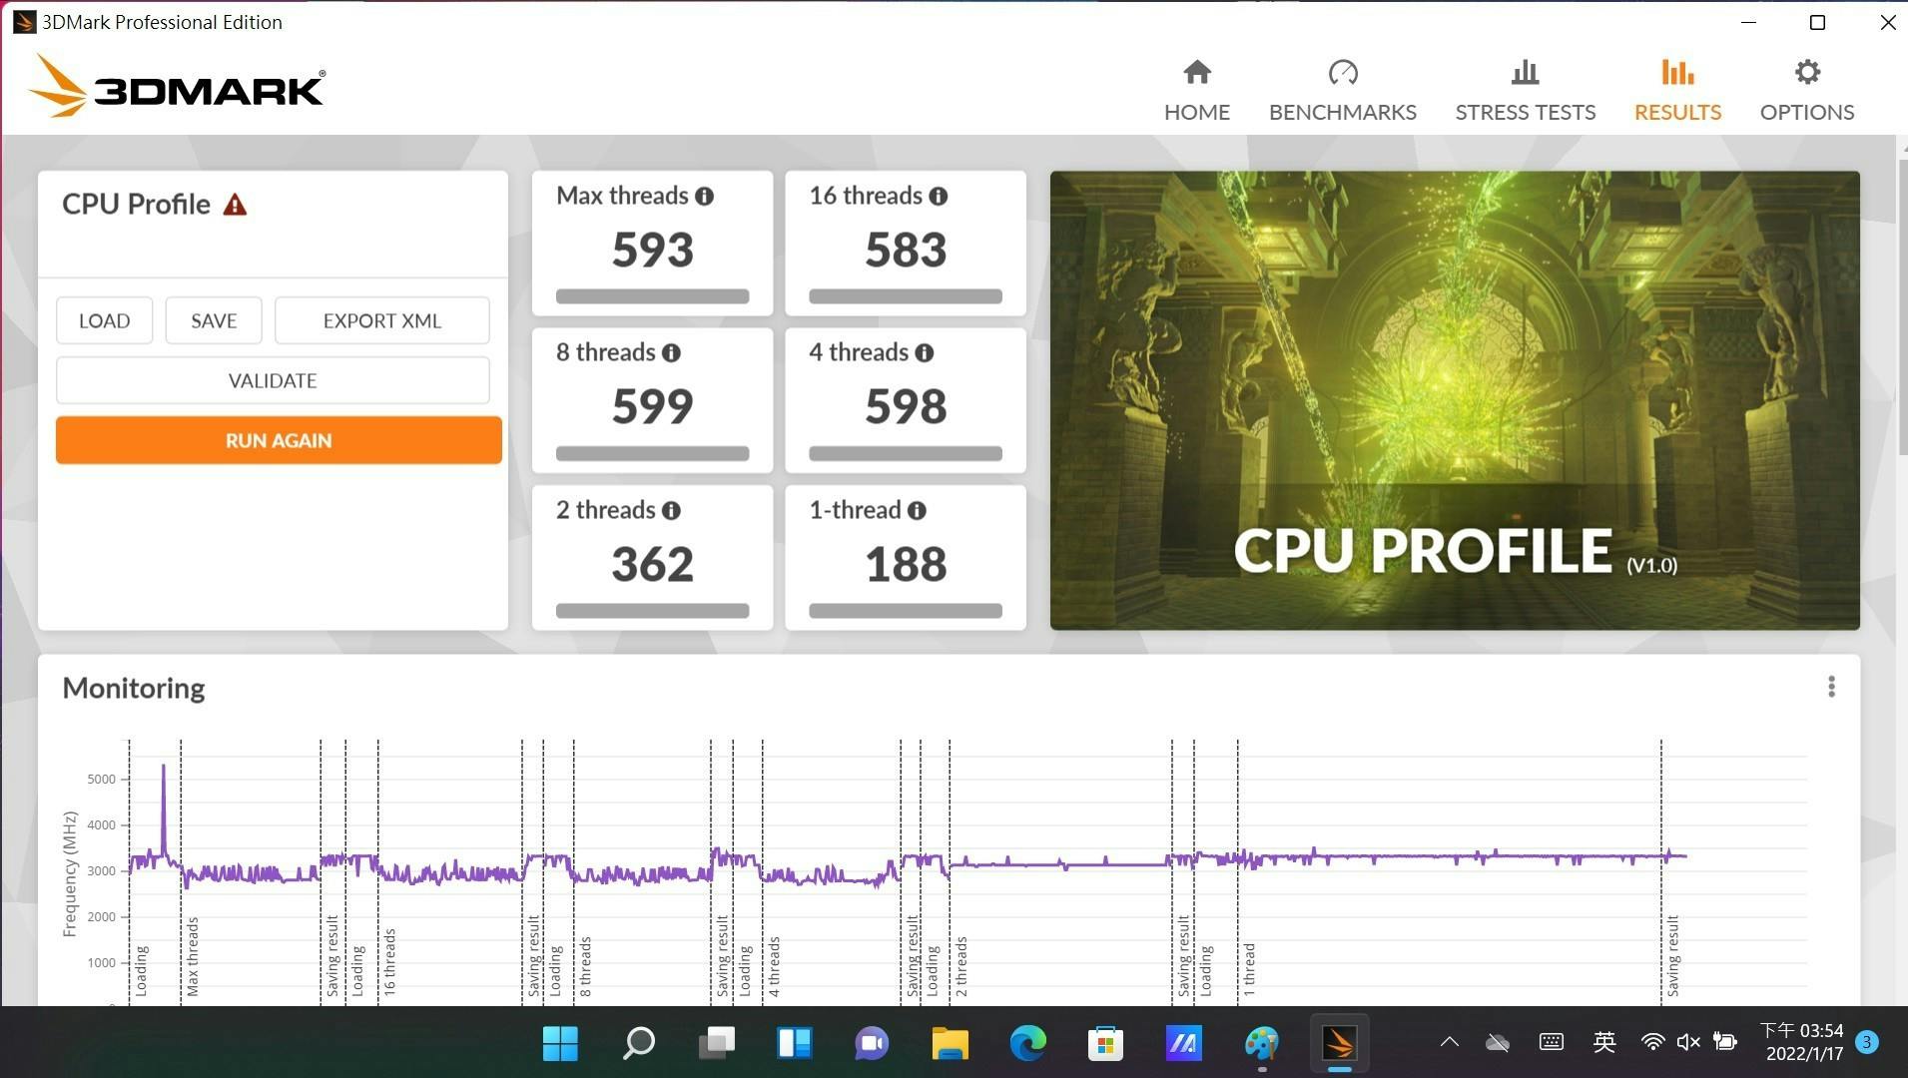
Task: Open the Paint app in taskbar
Action: point(1261,1043)
